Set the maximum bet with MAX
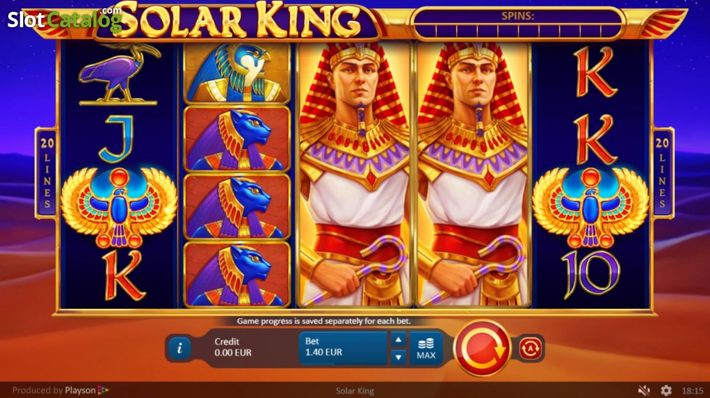 click(x=426, y=348)
